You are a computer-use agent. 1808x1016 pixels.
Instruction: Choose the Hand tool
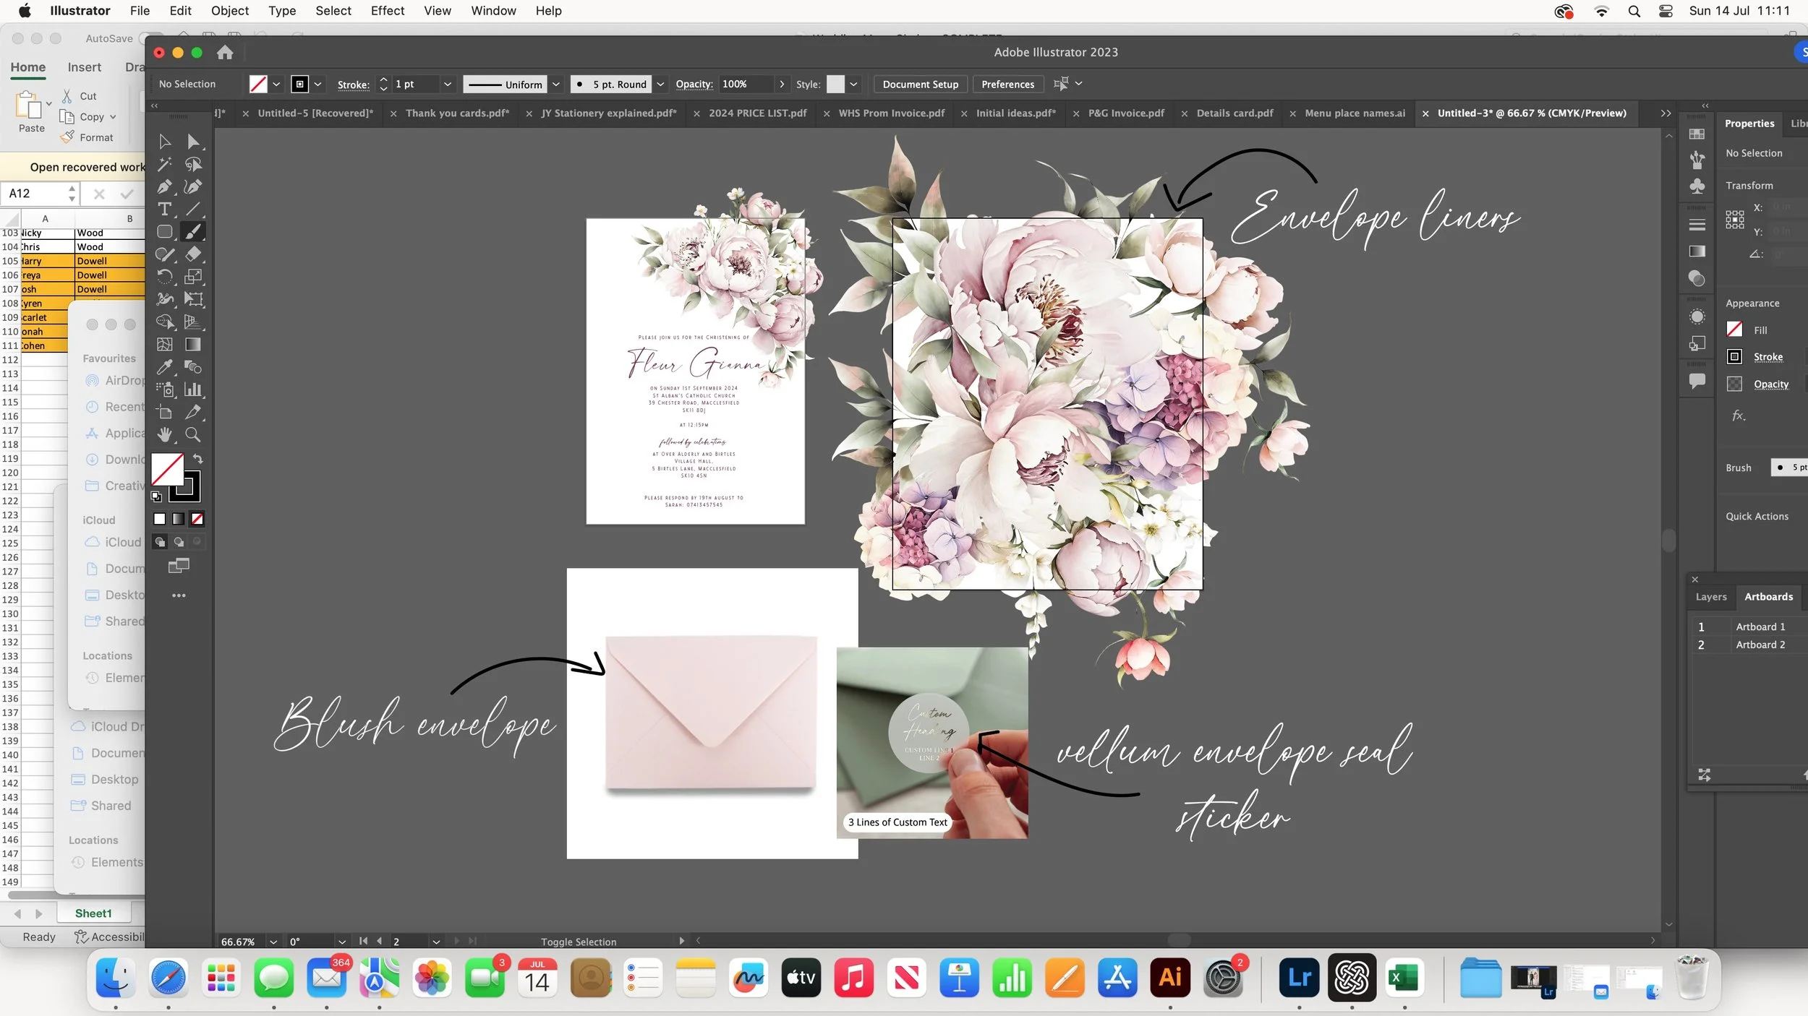pos(164,434)
